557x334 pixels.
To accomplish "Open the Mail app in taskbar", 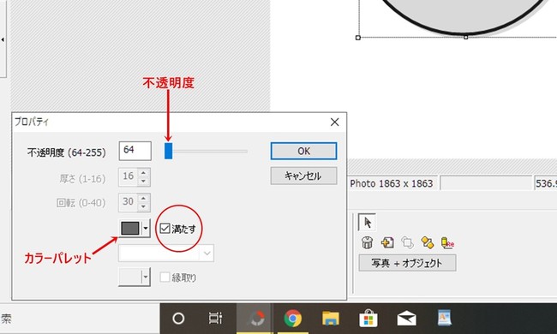I will pyautogui.click(x=406, y=319).
